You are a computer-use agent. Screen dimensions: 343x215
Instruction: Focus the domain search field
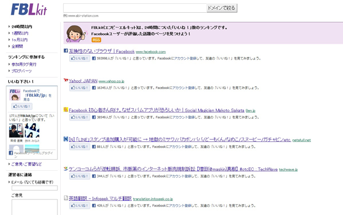click(x=135, y=8)
